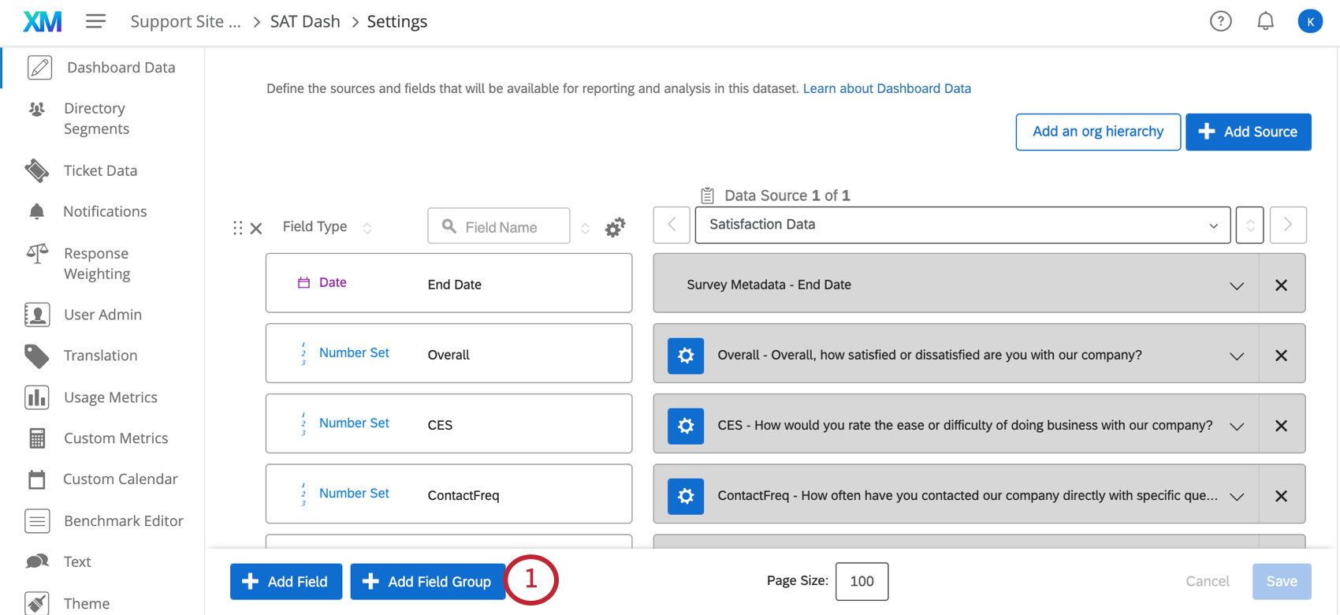
Task: Go to SAT Dash breadcrumb
Action: coord(305,21)
